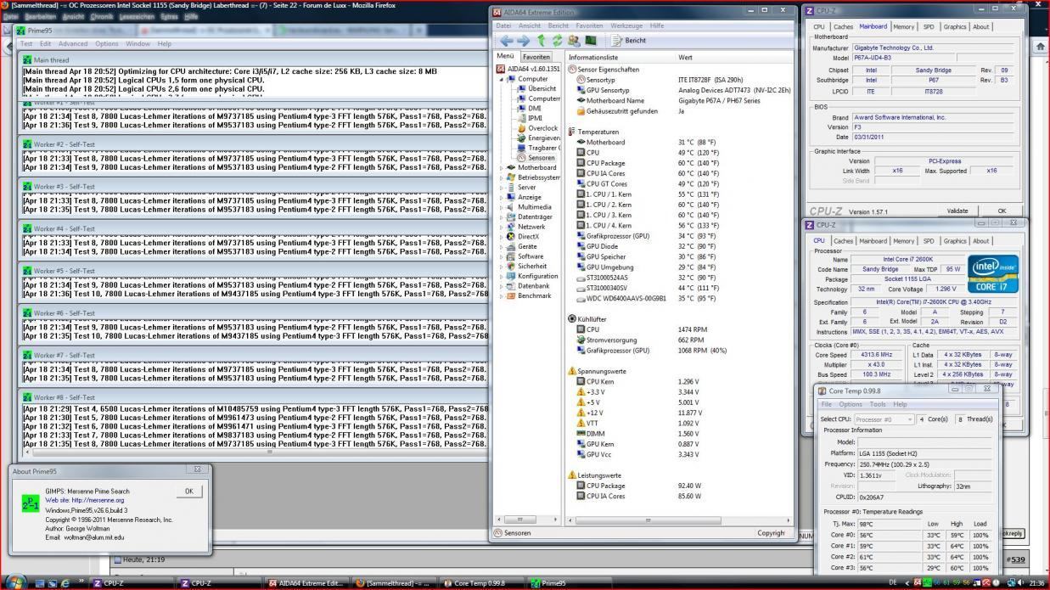Click the Benchmark icon in AIDA64 tree
Viewport: 1050px width, 590px height.
511,295
